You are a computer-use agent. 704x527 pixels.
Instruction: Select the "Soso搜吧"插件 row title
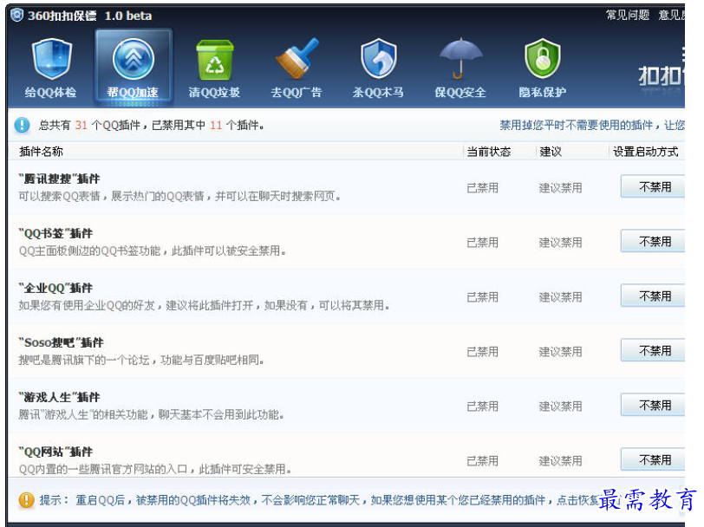61,342
